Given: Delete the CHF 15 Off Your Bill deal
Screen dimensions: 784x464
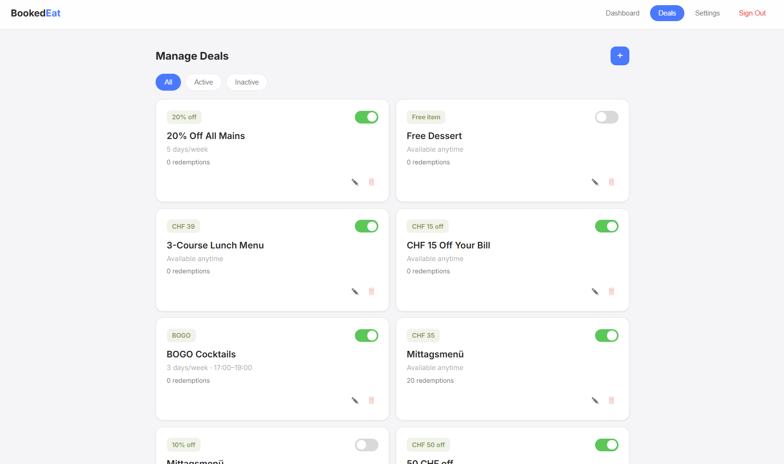Looking at the screenshot, I should (612, 292).
